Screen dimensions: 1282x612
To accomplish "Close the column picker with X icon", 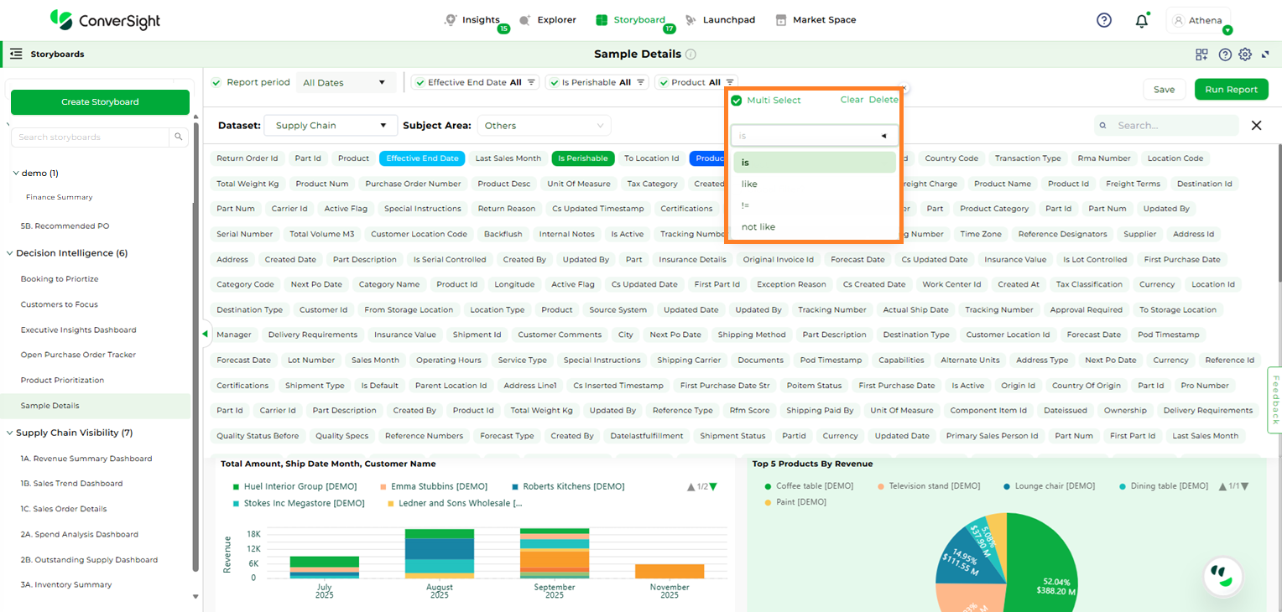I will point(1256,125).
